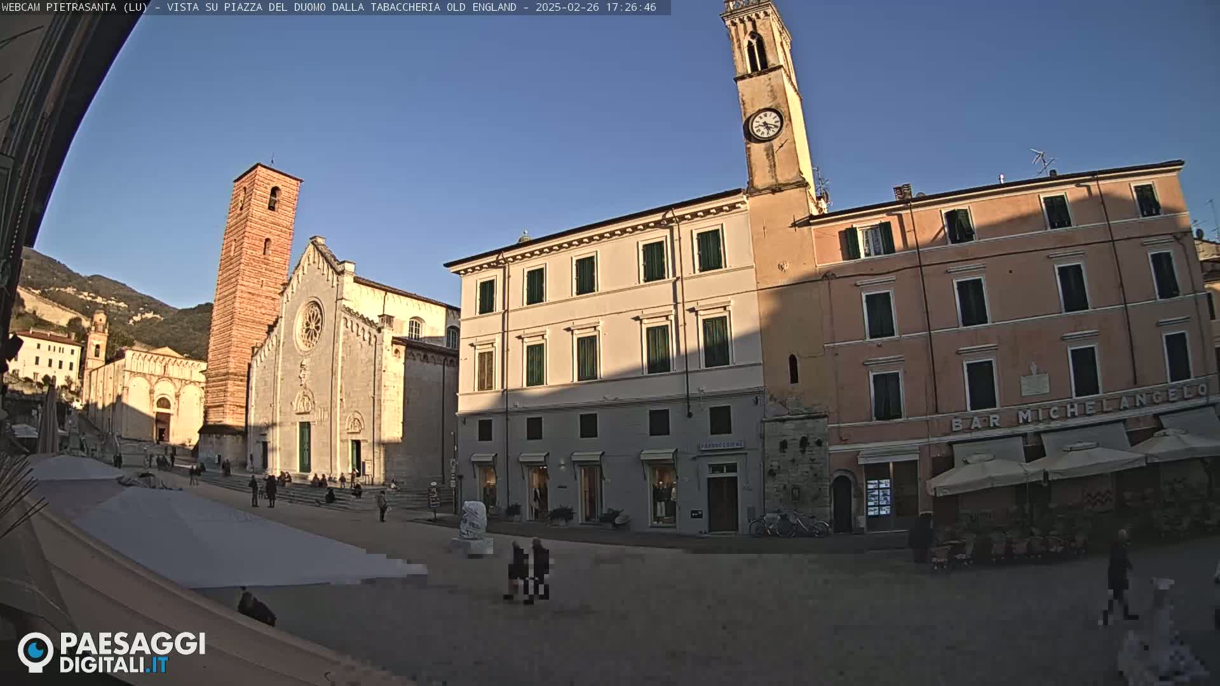1220x686 pixels.
Task: Click the webcam title timestamp text overlay
Action: 329,8
